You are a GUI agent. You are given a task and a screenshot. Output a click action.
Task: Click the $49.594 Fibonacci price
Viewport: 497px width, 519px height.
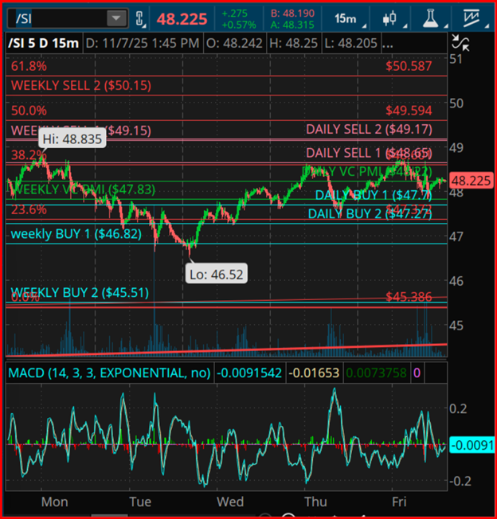tap(409, 111)
